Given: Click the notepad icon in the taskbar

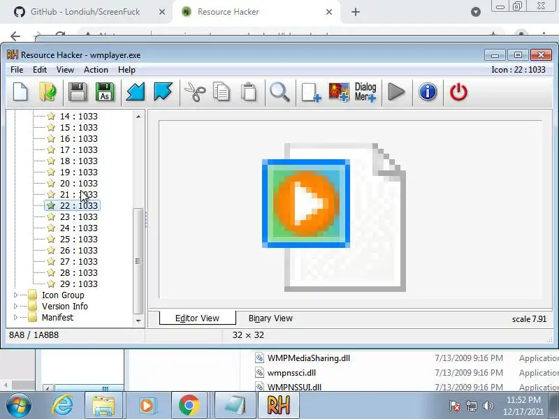Looking at the screenshot, I should tap(235, 405).
